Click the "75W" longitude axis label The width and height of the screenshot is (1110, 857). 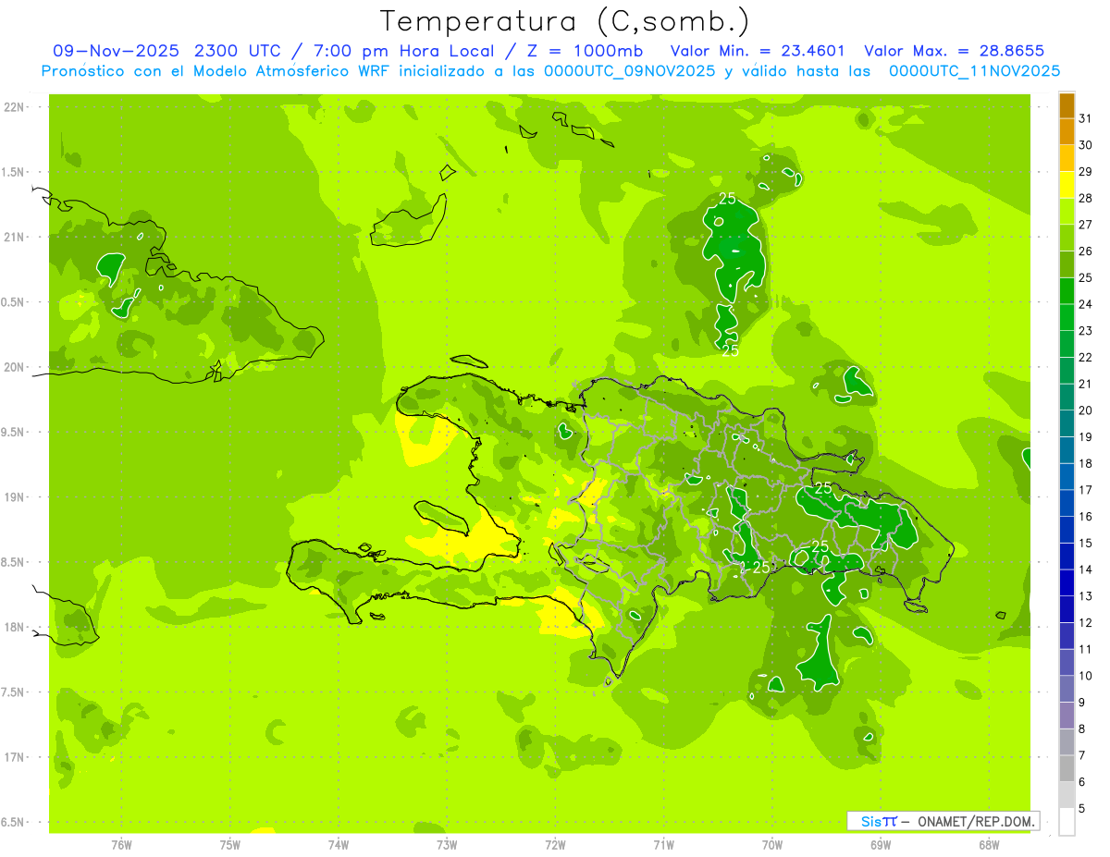230,845
